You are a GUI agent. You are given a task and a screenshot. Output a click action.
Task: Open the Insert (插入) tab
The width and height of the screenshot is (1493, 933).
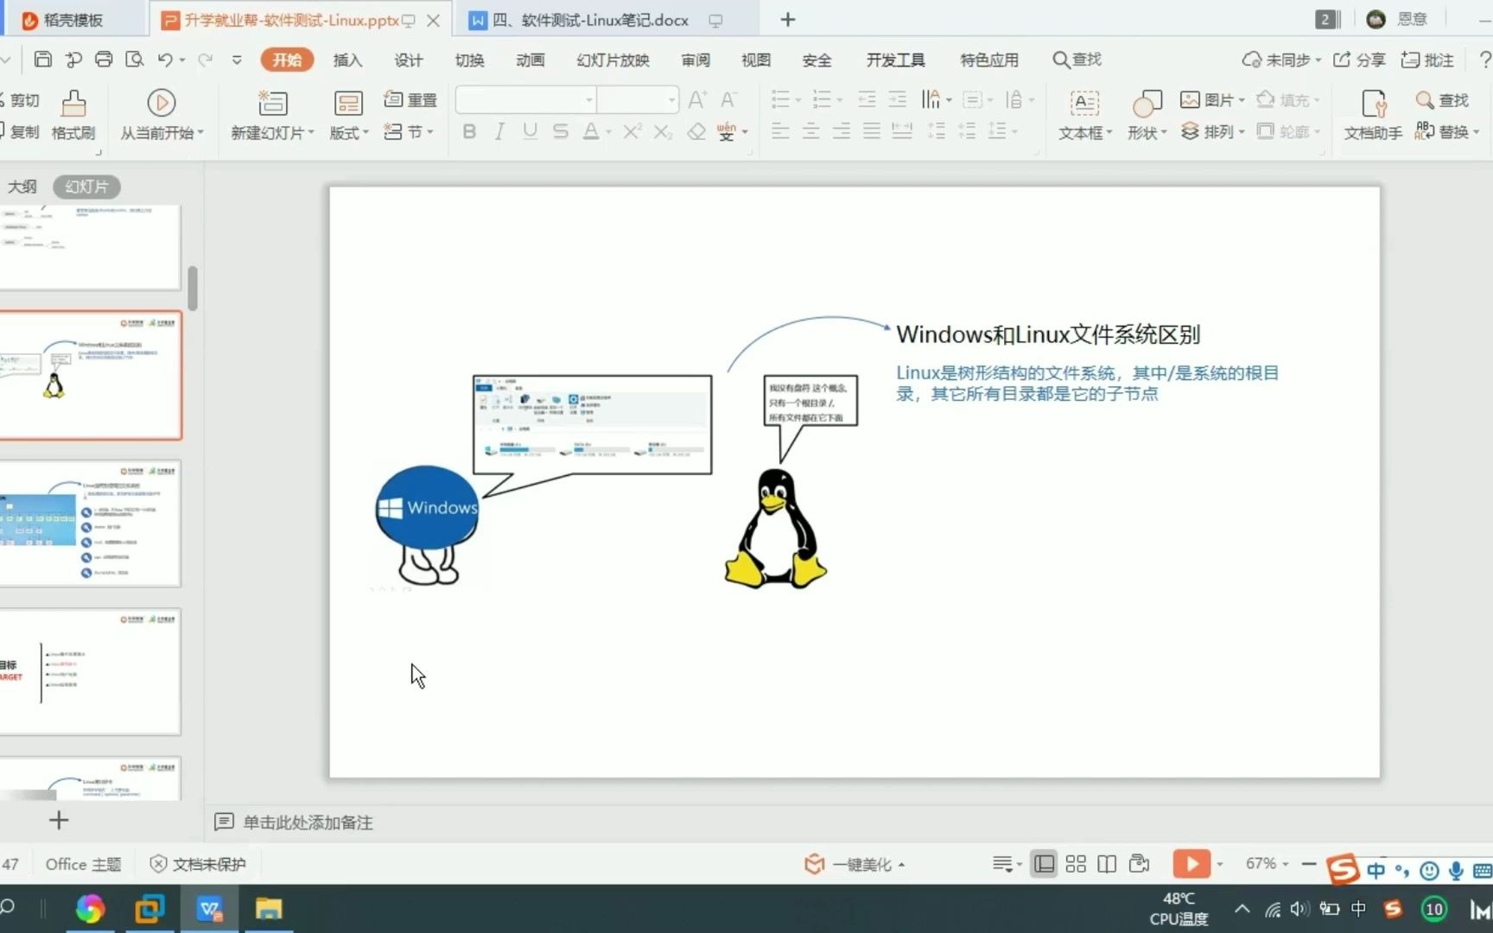[347, 60]
